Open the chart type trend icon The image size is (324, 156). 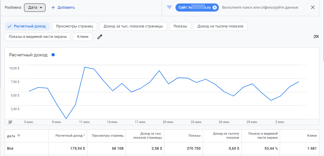316,37
